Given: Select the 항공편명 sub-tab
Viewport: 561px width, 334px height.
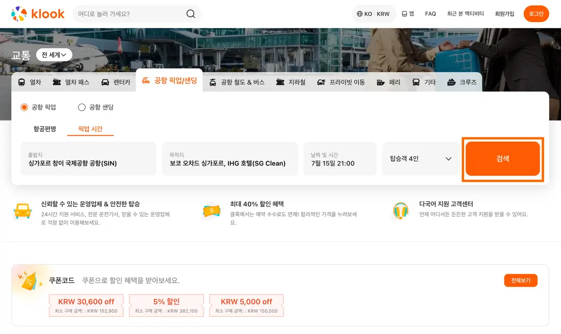Looking at the screenshot, I should pyautogui.click(x=45, y=129).
